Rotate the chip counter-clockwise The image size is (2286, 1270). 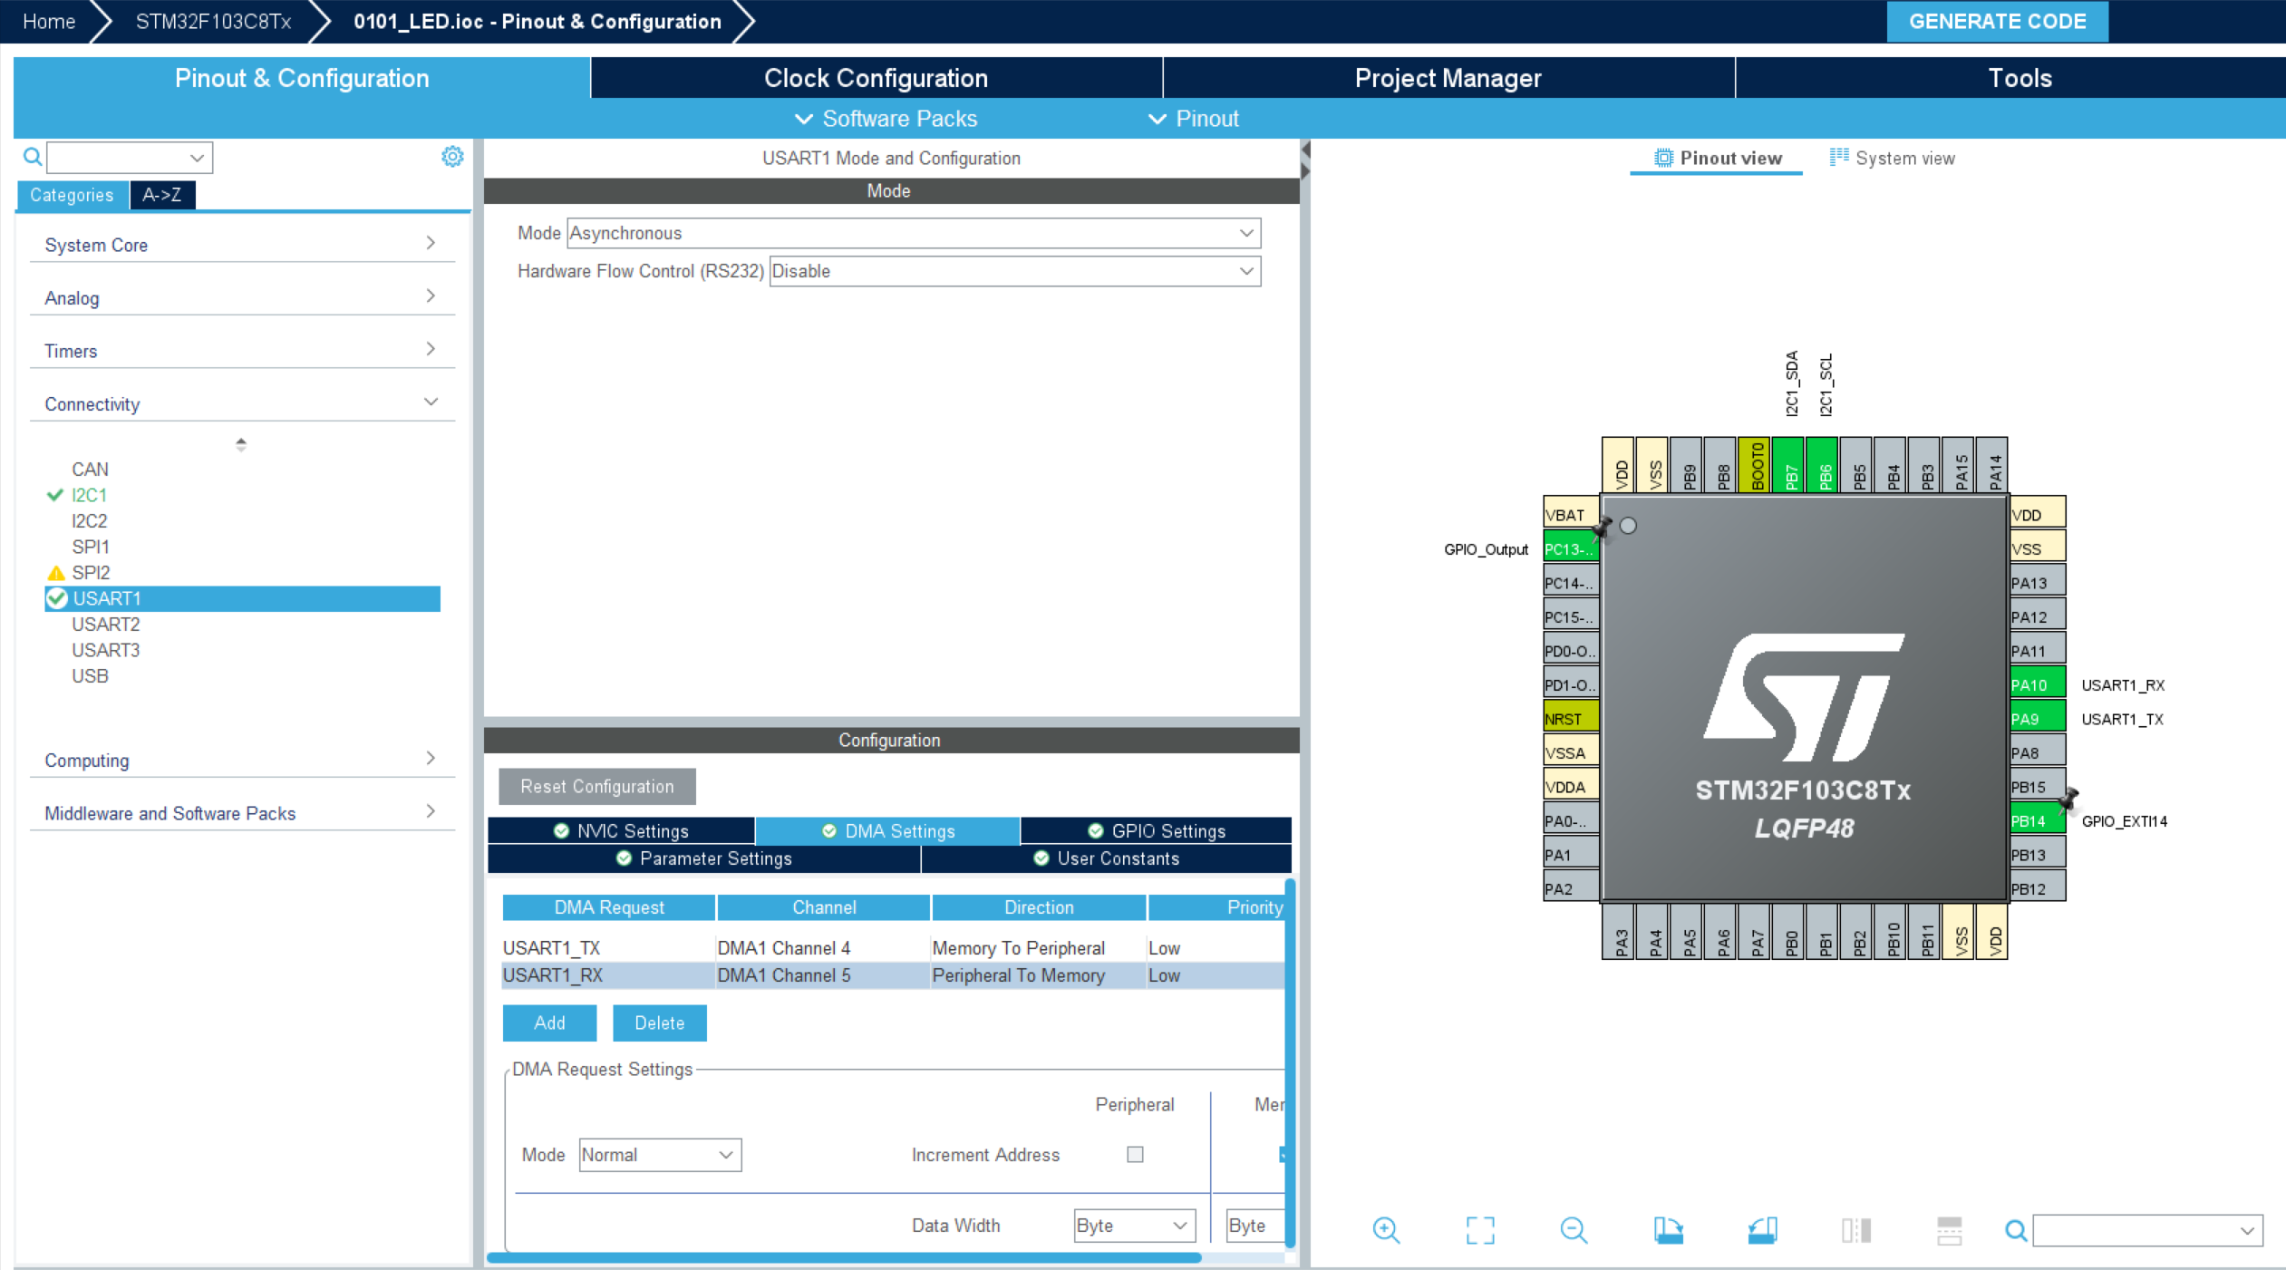[x=1762, y=1230]
